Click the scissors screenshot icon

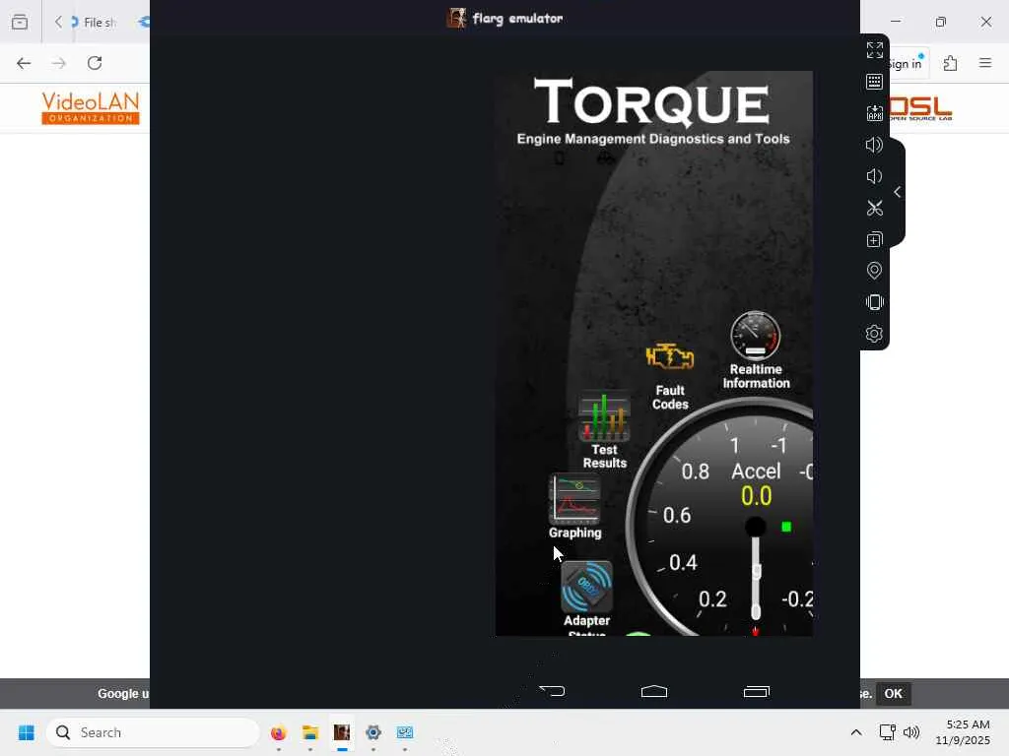tap(875, 208)
